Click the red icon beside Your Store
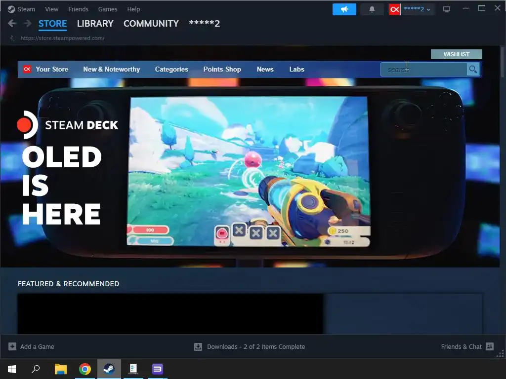 coord(27,69)
